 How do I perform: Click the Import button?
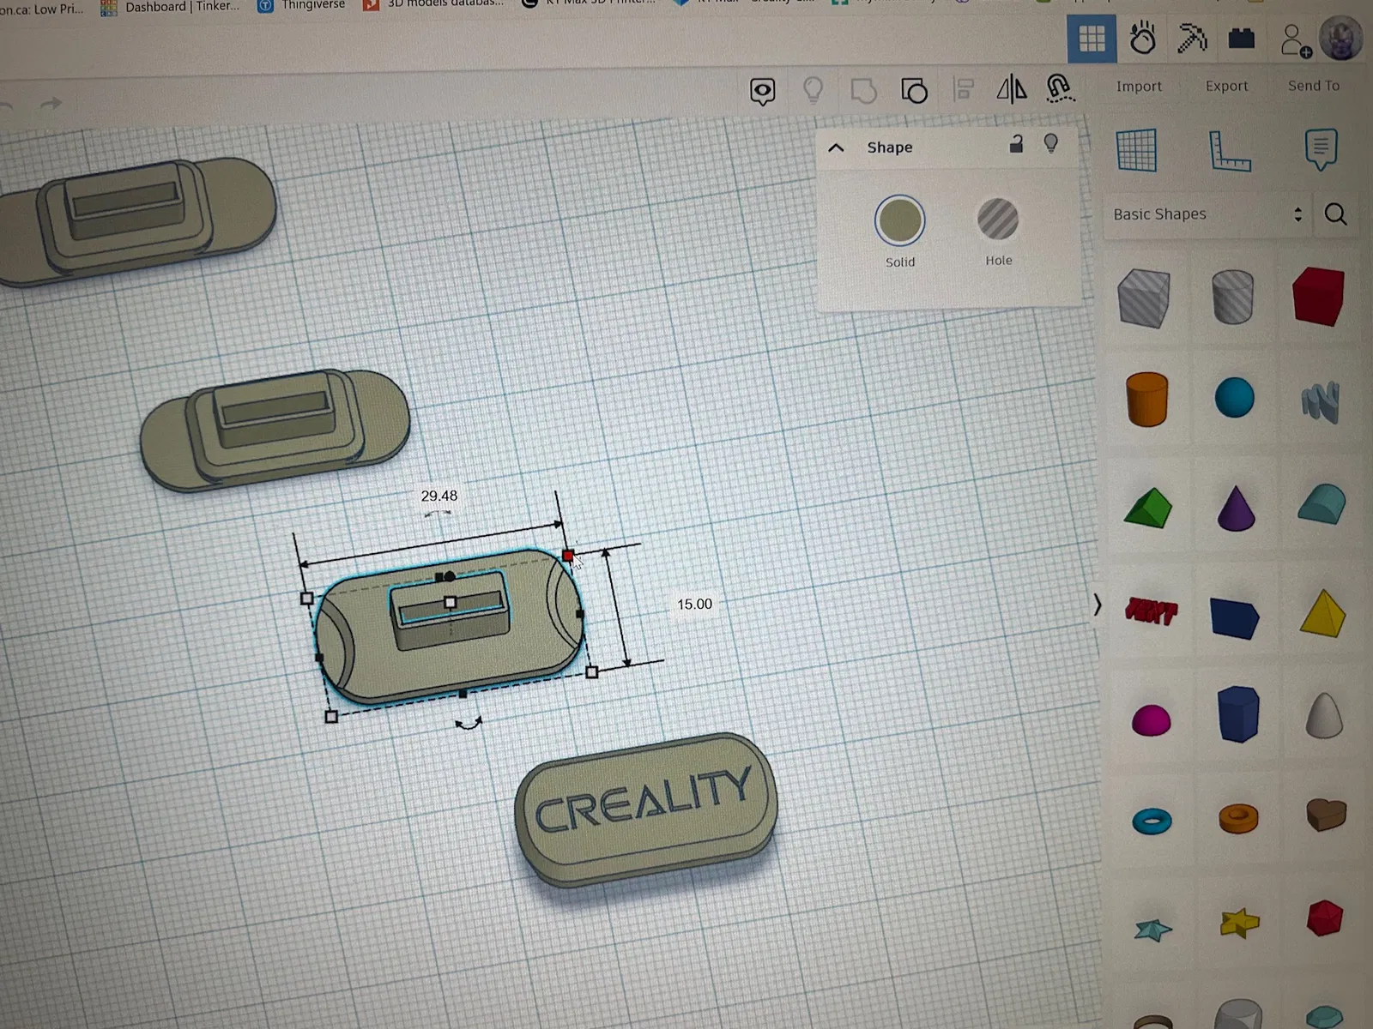pos(1139,86)
